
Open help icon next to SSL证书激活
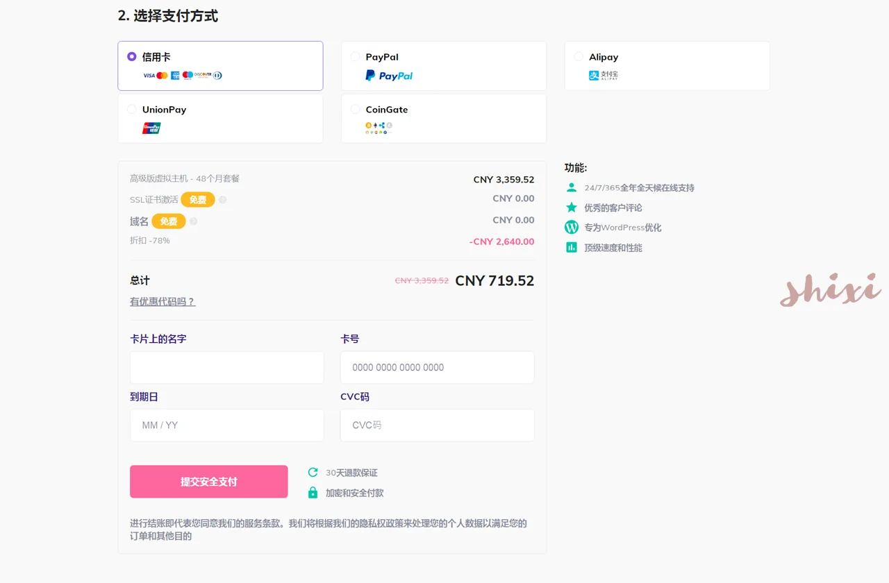click(223, 200)
